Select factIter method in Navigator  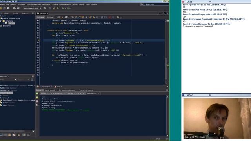click(8, 88)
